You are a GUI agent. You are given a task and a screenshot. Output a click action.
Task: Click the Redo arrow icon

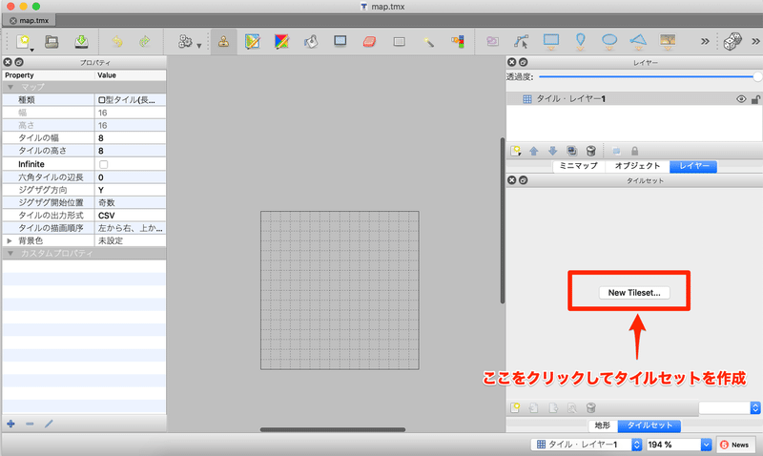click(145, 41)
